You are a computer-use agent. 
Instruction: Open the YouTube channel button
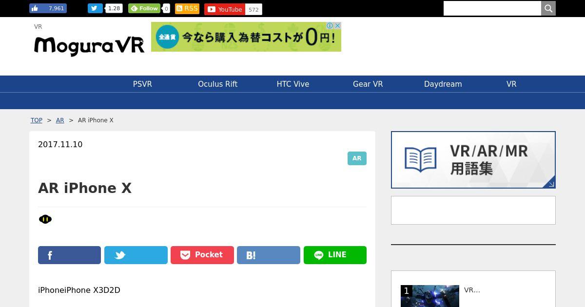pos(225,9)
